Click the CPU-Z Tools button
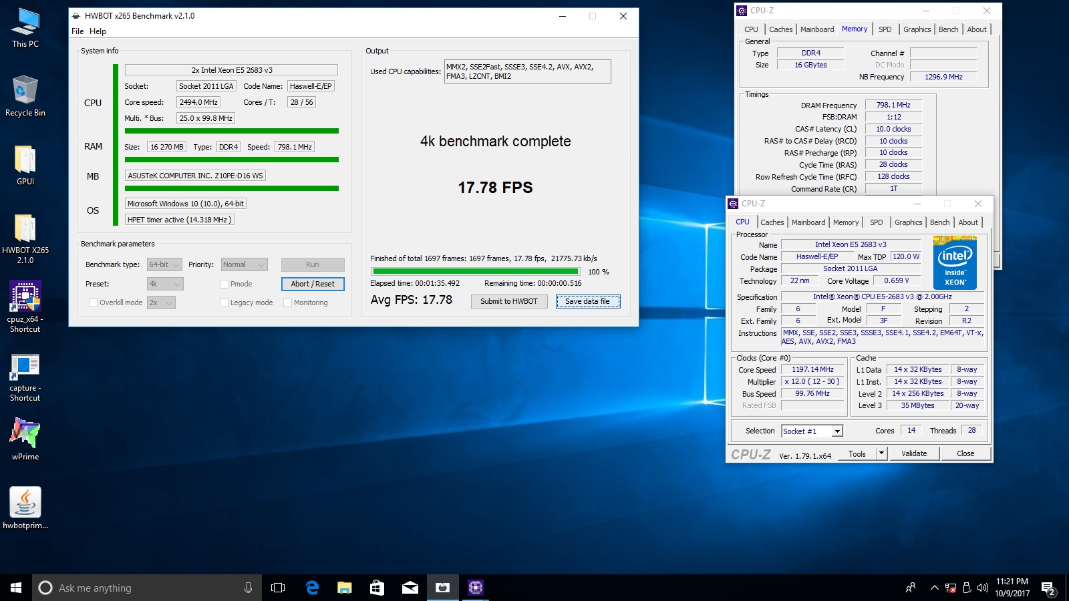1069x601 pixels. (857, 453)
